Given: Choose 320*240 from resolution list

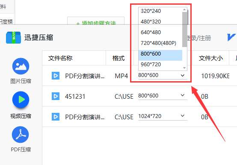Looking at the screenshot, I should click(160, 11).
